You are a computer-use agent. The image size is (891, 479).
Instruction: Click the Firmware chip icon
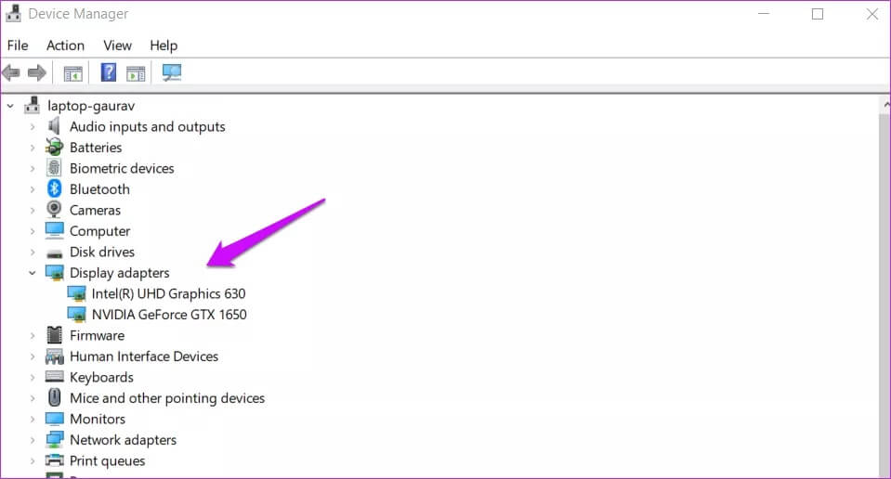(x=55, y=335)
